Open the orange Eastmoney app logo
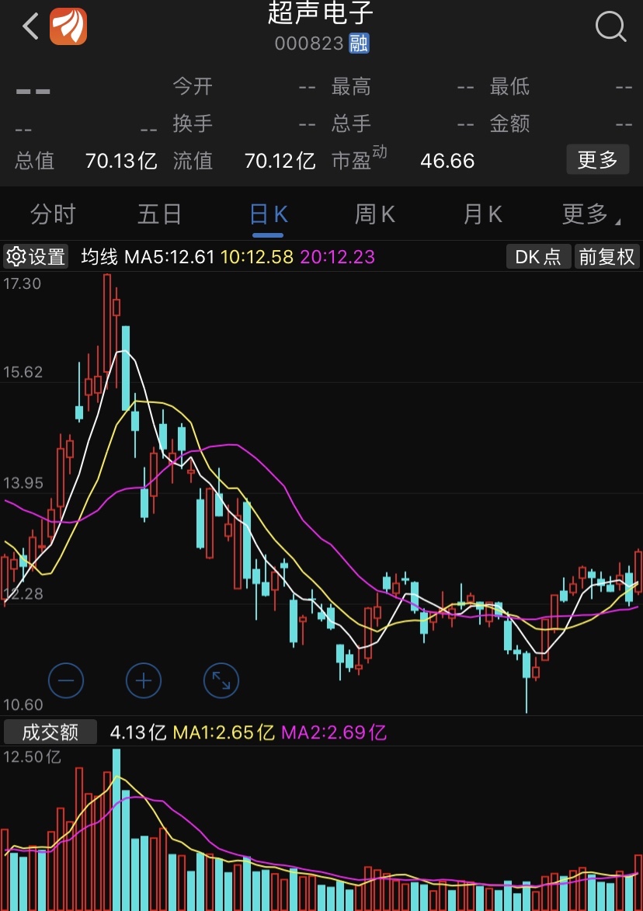The height and width of the screenshot is (911, 643). click(x=68, y=26)
